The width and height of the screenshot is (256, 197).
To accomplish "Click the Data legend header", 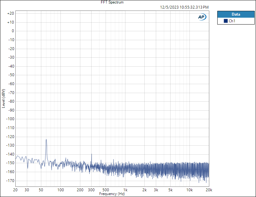I will (236, 14).
